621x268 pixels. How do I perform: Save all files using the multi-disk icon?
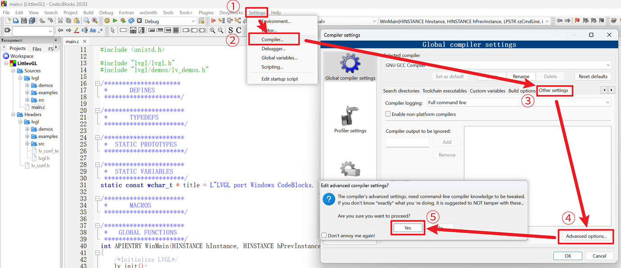tap(31, 21)
